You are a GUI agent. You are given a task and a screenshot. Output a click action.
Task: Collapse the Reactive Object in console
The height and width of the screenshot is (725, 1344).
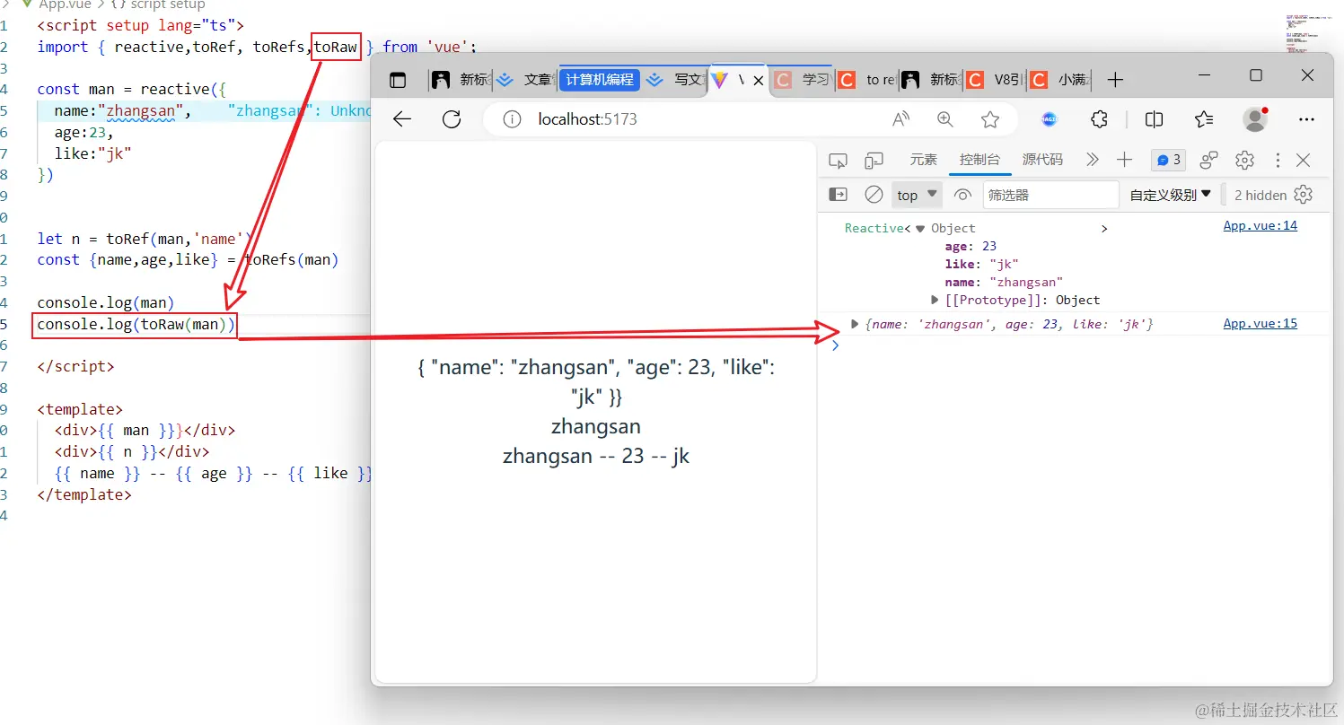pyautogui.click(x=920, y=229)
